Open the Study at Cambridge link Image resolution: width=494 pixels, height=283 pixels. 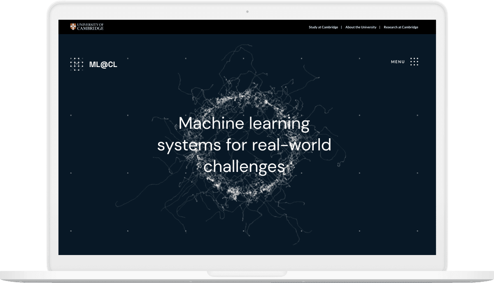323,27
